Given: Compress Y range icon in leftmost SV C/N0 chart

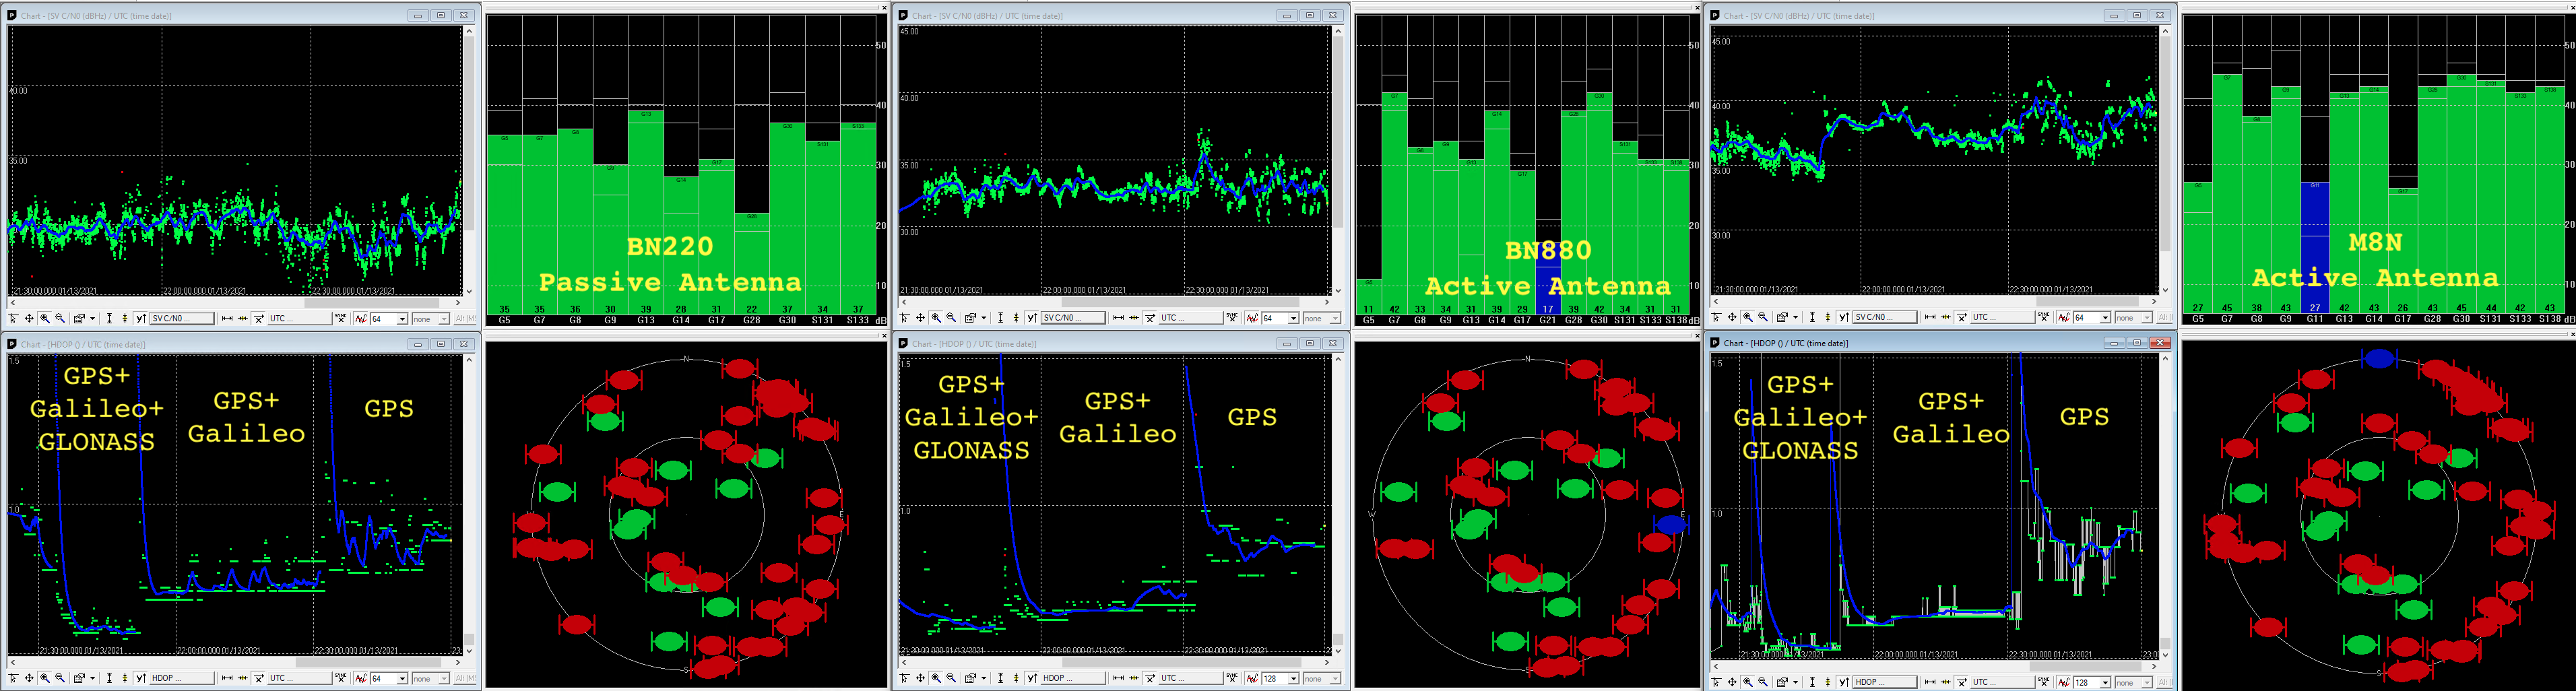Looking at the screenshot, I should pyautogui.click(x=125, y=319).
